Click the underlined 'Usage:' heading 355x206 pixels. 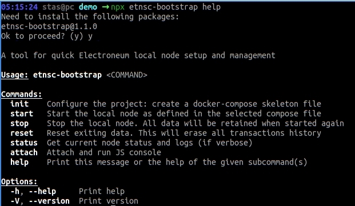click(x=15, y=75)
